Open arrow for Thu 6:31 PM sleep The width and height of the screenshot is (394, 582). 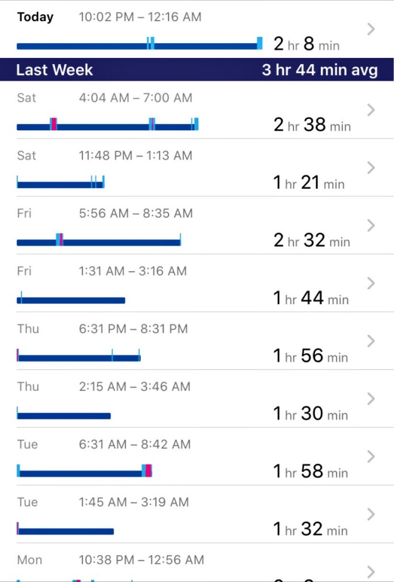(x=371, y=341)
